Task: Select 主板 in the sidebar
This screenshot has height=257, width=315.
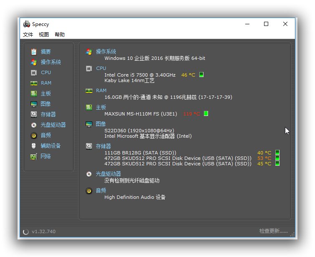Action: pyautogui.click(x=46, y=94)
